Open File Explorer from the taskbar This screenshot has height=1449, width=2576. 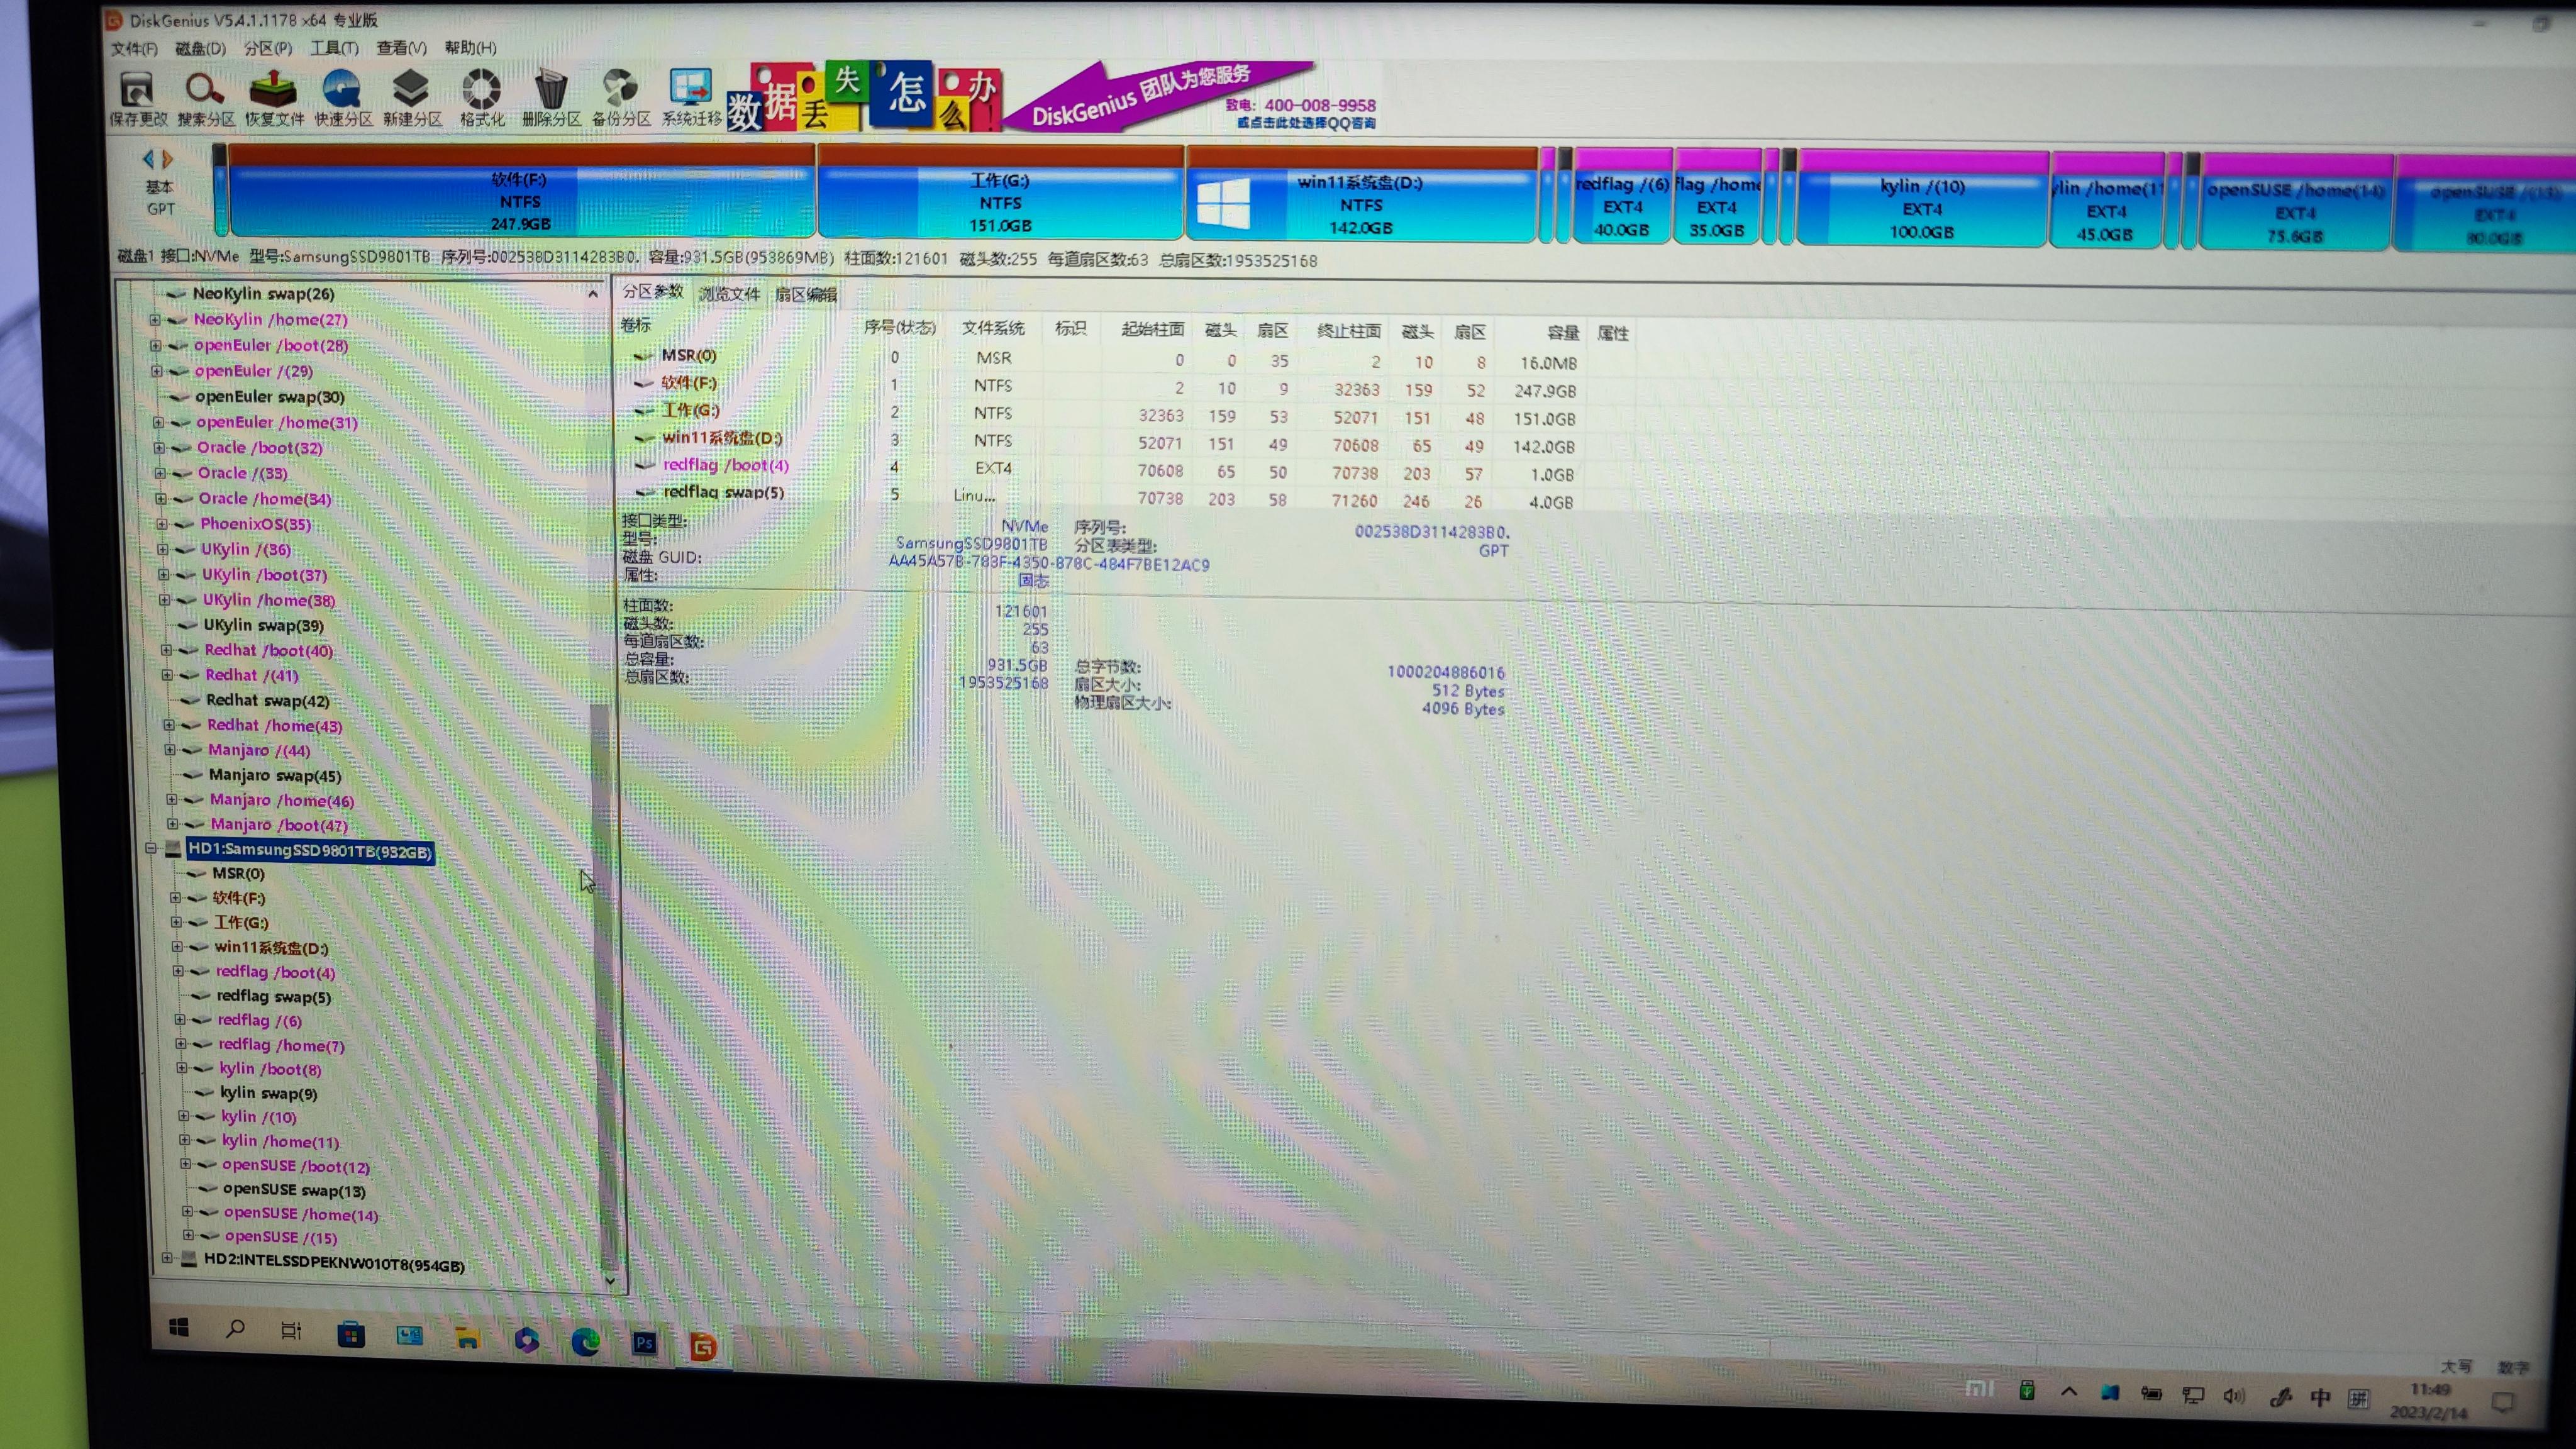467,1338
